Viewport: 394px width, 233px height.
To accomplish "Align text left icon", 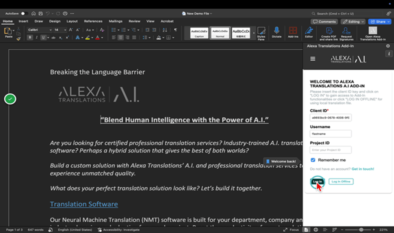I will [114, 38].
